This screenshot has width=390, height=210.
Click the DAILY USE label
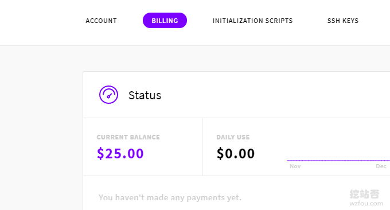[233, 137]
